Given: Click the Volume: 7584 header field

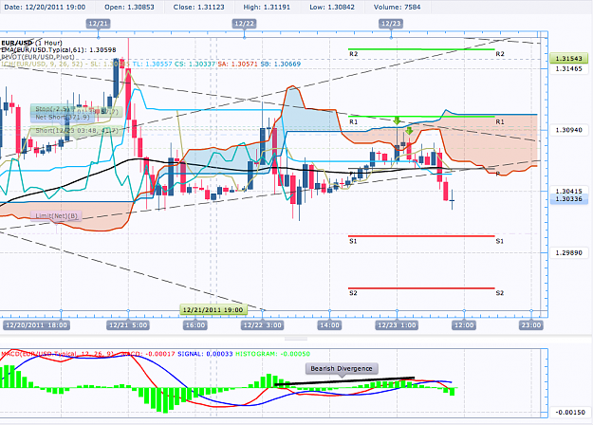Looking at the screenshot, I should point(398,8).
